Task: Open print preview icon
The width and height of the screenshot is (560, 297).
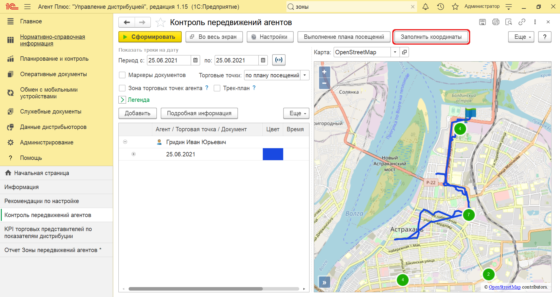Action: pyautogui.click(x=509, y=22)
